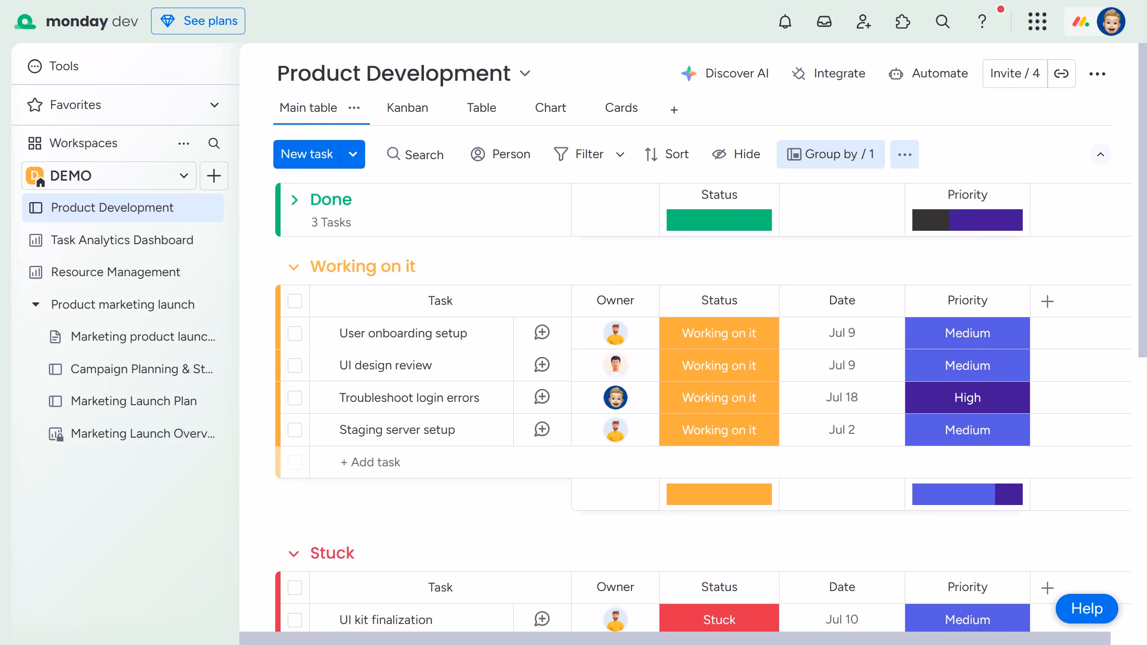Open Resource Management in sidebar
The image size is (1147, 645).
coord(123,272)
